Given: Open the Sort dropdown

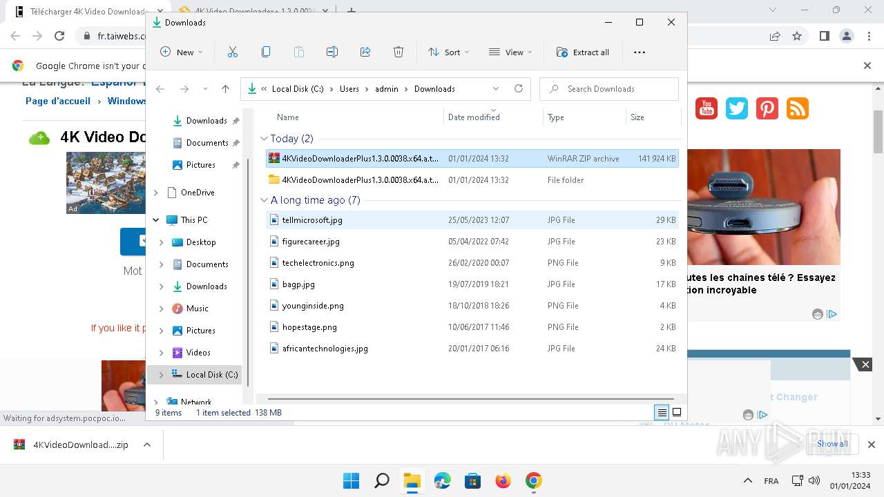Looking at the screenshot, I should (448, 52).
